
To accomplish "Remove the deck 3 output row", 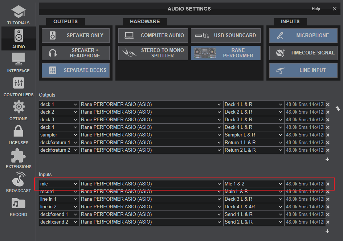I will (328, 120).
